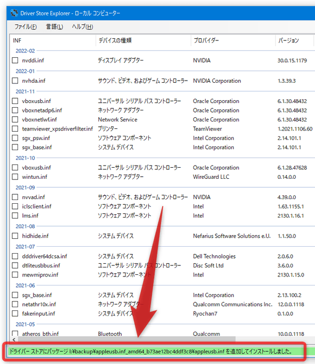Viewport: 315px width, 364px height.
Task: Click the Driver Store Explorer app icon
Action: [14, 13]
